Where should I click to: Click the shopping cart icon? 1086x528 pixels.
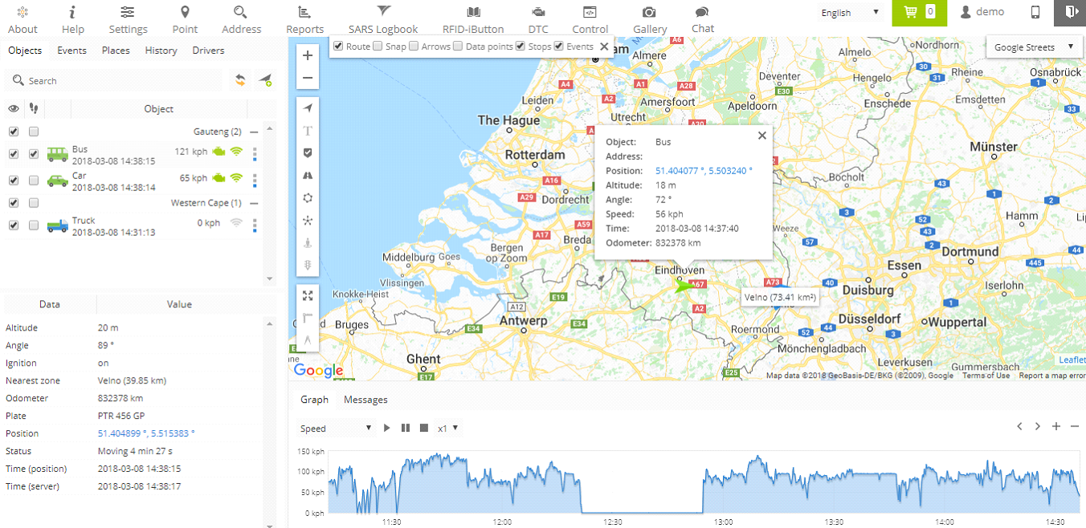911,12
